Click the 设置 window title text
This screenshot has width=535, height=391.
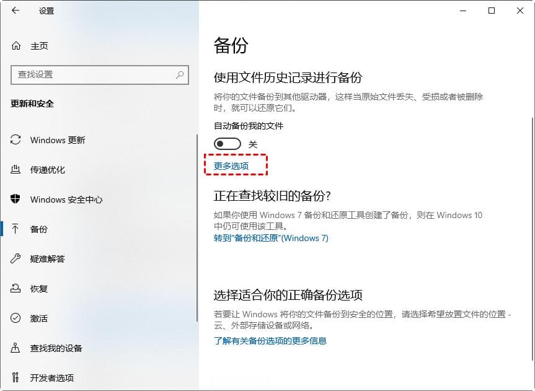46,11
